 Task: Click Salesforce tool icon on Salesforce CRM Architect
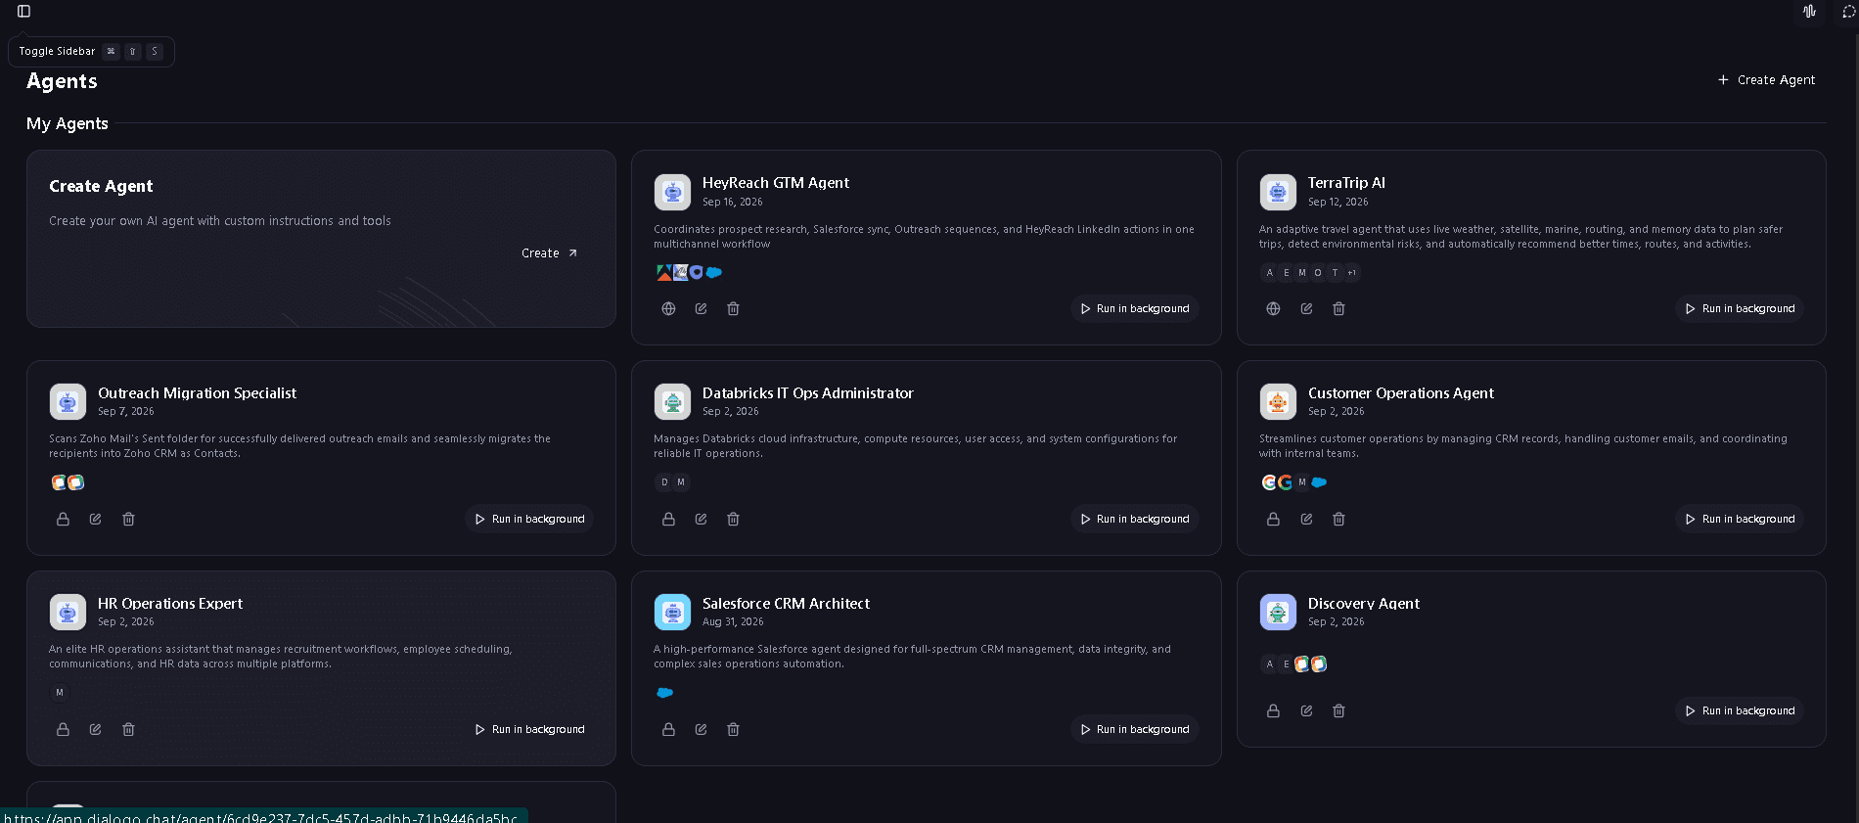[x=664, y=693]
